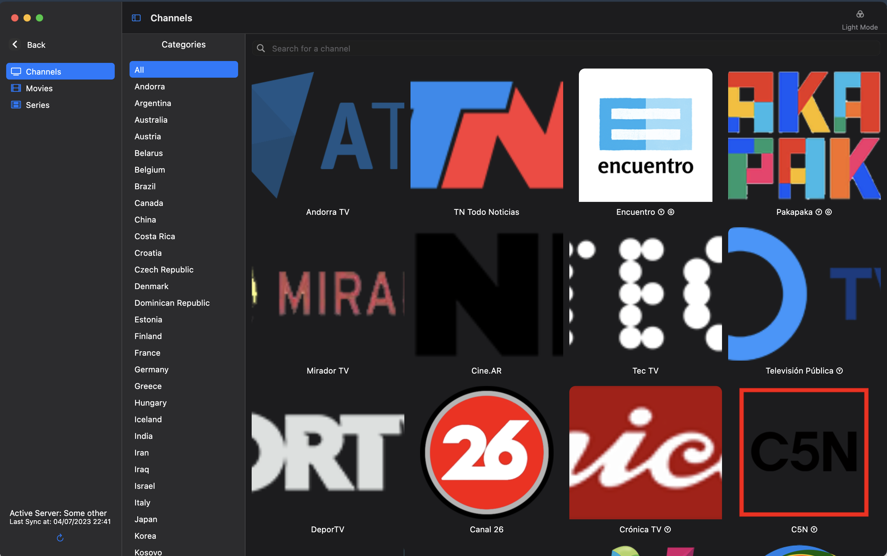Open the Movies section
The image size is (887, 556).
click(39, 88)
